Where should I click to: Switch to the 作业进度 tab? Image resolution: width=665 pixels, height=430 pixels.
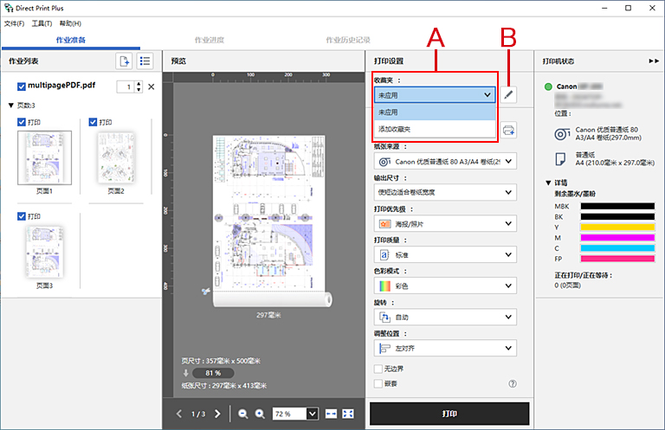coord(209,40)
